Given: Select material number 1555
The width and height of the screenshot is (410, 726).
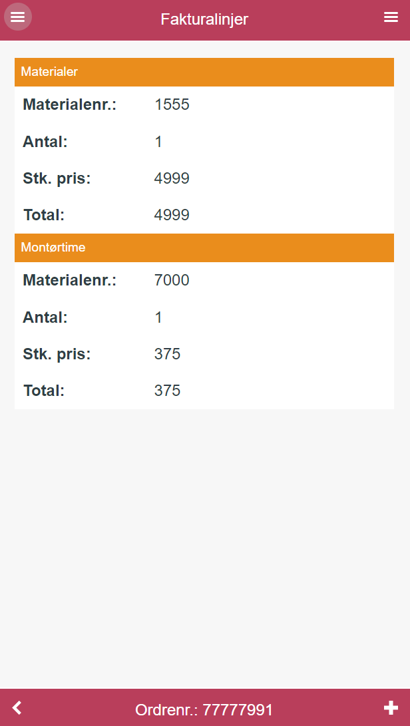Looking at the screenshot, I should coord(172,104).
